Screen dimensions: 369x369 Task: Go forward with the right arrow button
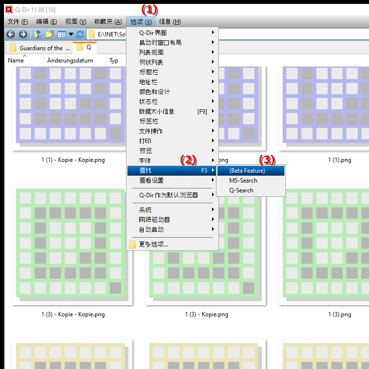coord(23,34)
